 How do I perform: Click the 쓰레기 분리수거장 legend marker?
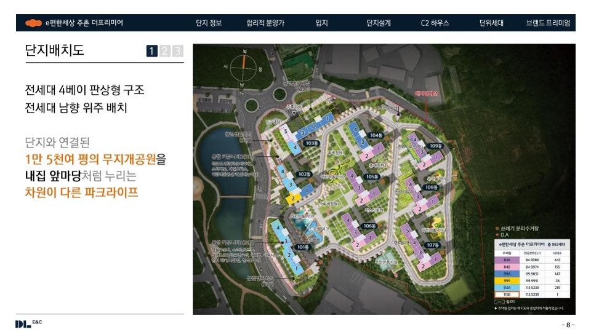point(497,229)
